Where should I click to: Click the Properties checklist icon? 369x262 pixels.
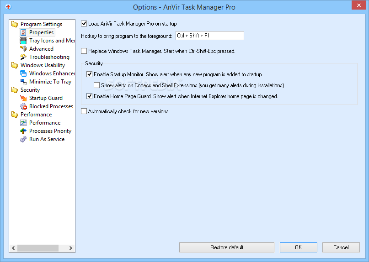point(23,32)
